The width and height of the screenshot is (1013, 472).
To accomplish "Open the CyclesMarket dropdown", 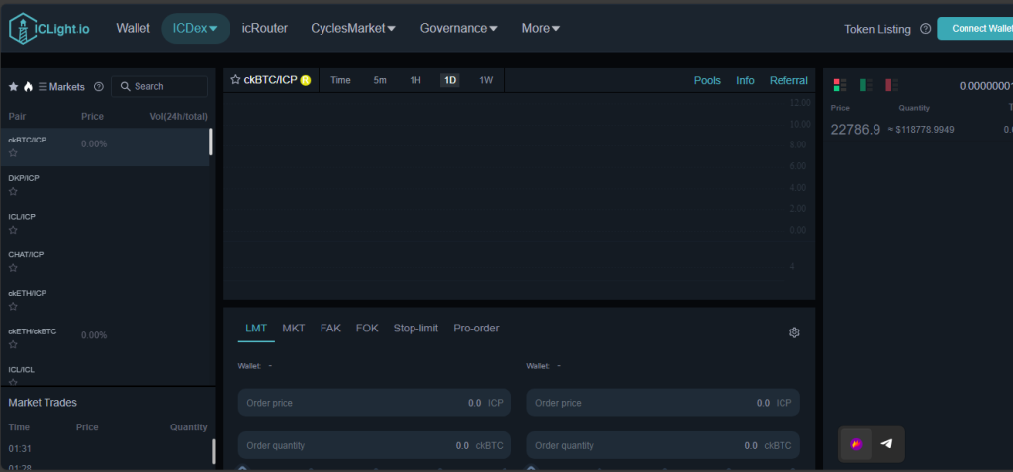I will click(353, 28).
